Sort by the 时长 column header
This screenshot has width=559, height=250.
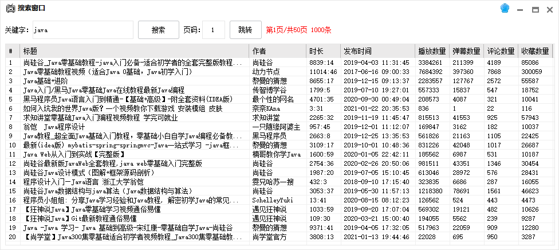point(323,50)
